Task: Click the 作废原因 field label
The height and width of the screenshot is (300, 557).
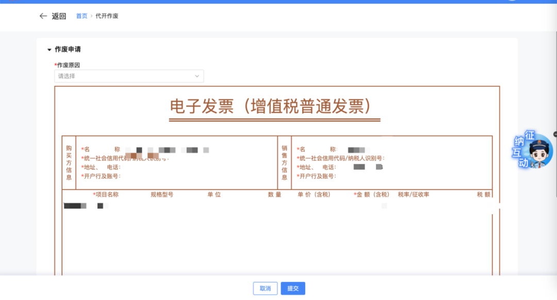Action: [x=67, y=65]
